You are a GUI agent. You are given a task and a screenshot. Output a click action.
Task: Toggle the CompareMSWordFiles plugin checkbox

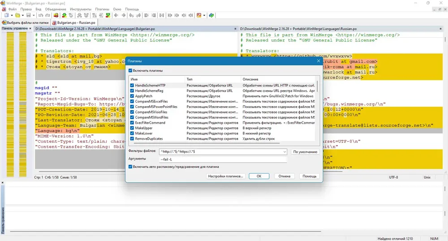(132, 117)
